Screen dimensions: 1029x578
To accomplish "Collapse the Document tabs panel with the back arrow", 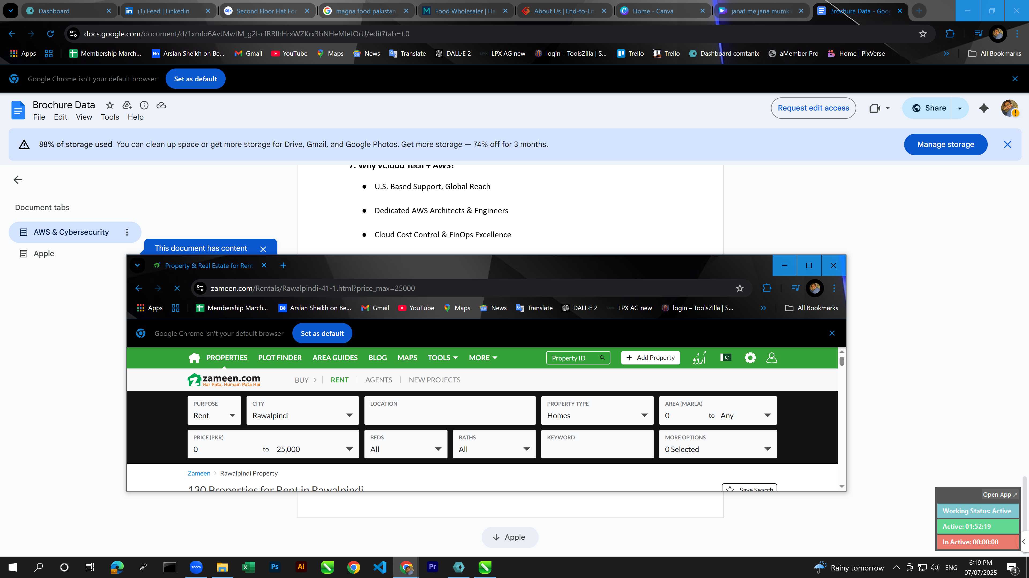I will coord(18,180).
